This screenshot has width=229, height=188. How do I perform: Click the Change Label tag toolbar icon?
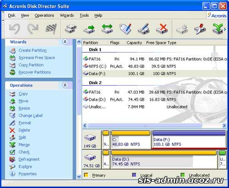point(125,29)
